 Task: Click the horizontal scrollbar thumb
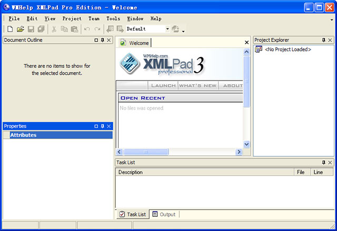(x=146, y=152)
